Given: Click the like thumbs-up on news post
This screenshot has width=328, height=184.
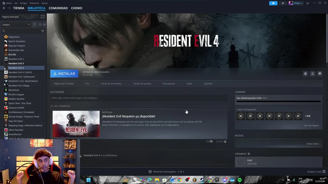Looking at the screenshot, I should tap(225, 142).
